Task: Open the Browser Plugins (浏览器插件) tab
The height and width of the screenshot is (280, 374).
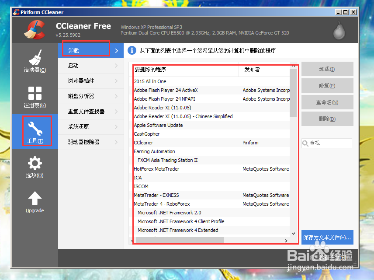Action: pyautogui.click(x=91, y=81)
